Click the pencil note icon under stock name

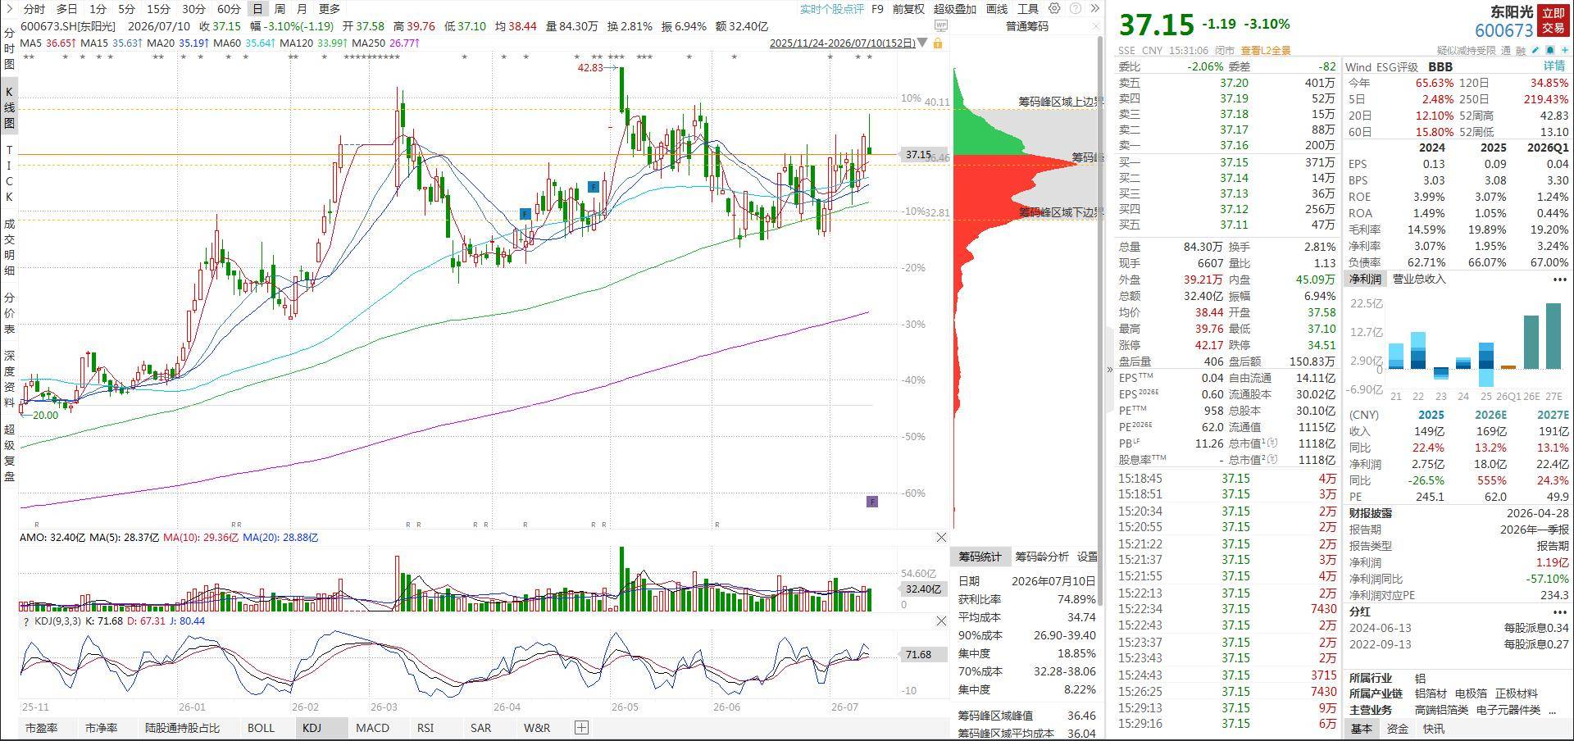pos(1535,50)
